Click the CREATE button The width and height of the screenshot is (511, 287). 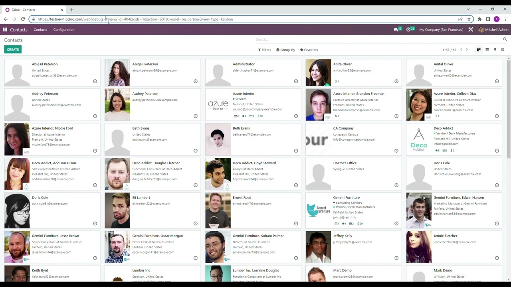click(x=13, y=49)
